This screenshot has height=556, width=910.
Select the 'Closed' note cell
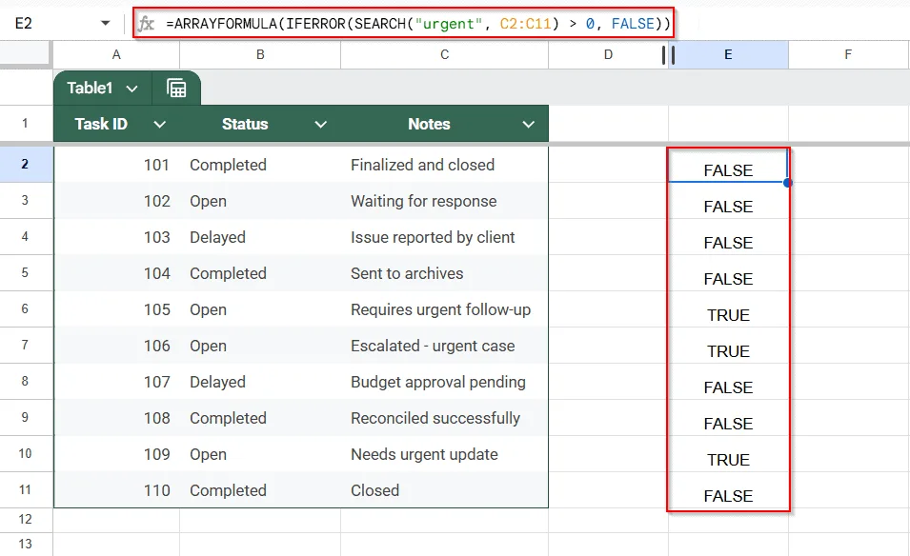click(x=445, y=490)
